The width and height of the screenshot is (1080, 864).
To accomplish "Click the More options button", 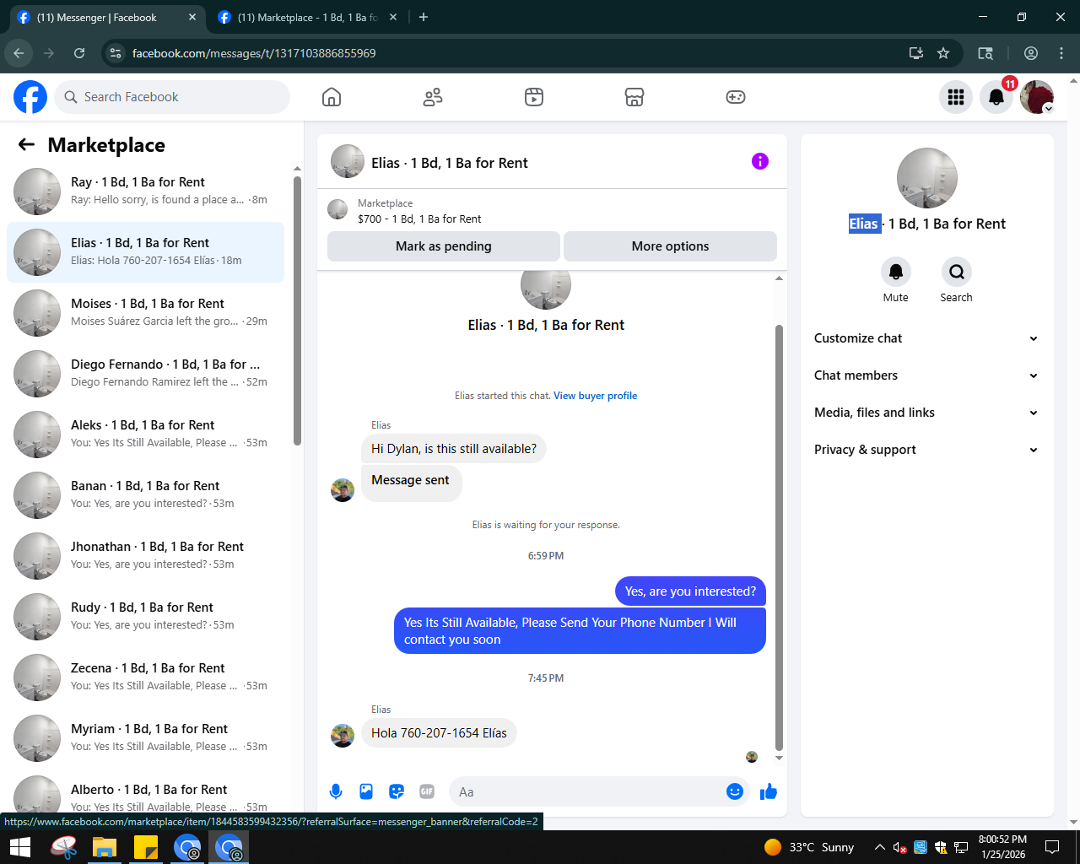I will click(670, 246).
